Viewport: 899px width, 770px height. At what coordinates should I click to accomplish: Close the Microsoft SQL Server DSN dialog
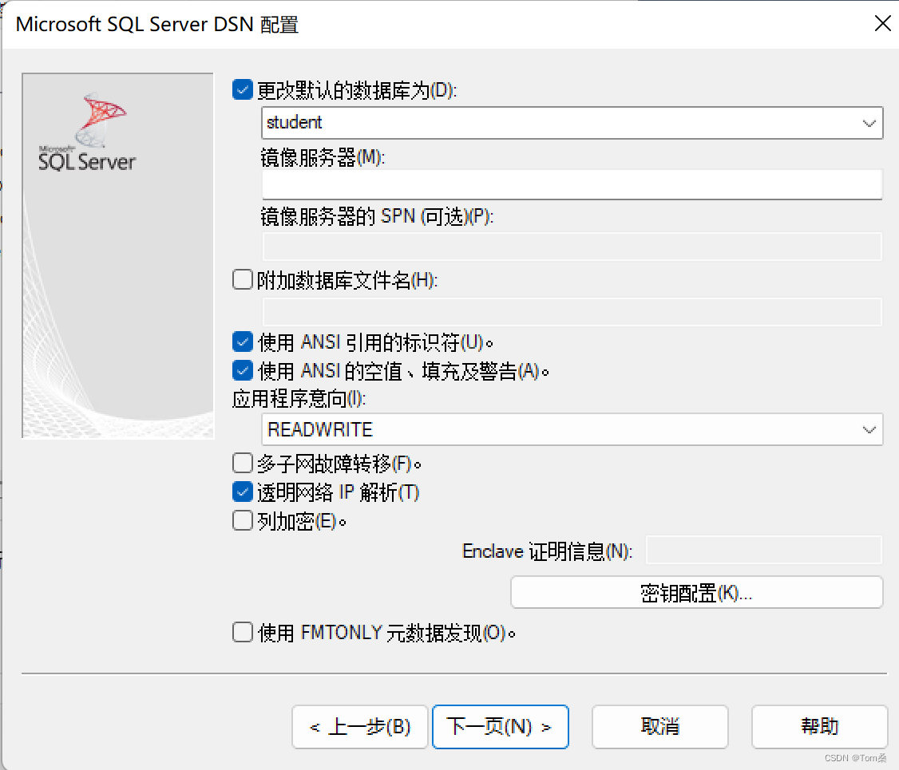tap(882, 23)
